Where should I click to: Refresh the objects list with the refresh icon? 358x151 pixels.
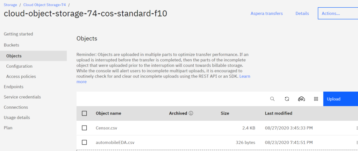click(x=287, y=99)
